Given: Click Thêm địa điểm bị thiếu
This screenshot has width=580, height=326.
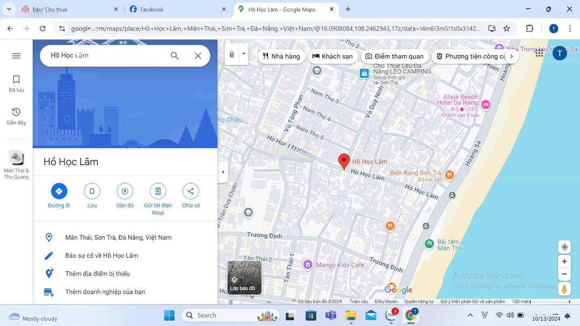Looking at the screenshot, I should [x=97, y=274].
